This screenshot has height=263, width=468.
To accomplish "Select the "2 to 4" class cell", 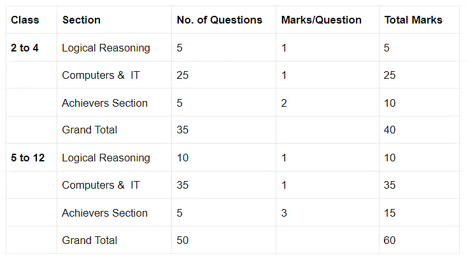I will pos(25,48).
